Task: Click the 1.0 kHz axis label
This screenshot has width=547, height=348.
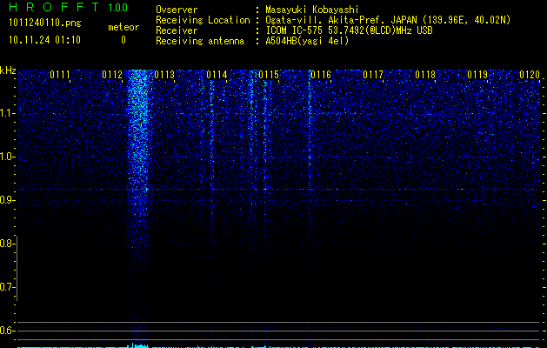Action: coord(7,157)
